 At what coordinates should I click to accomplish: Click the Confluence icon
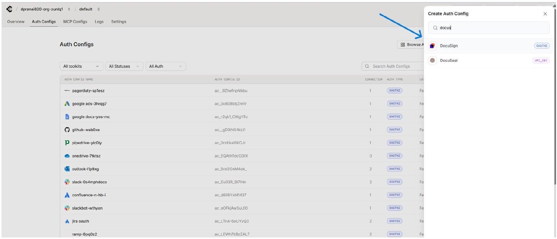[67, 195]
